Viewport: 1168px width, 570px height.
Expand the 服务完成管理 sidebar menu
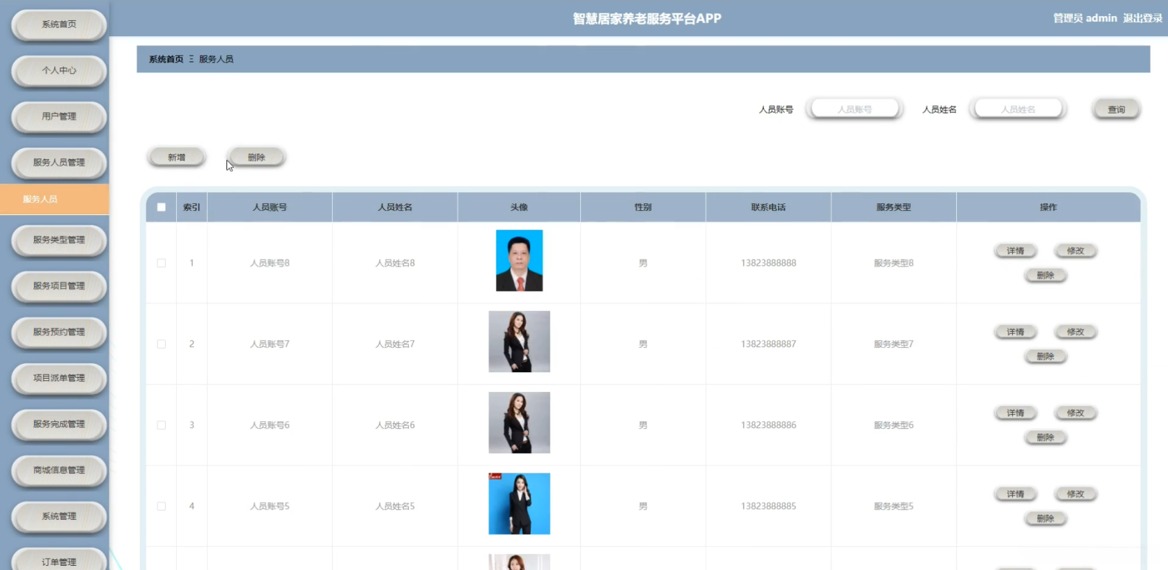tap(59, 424)
